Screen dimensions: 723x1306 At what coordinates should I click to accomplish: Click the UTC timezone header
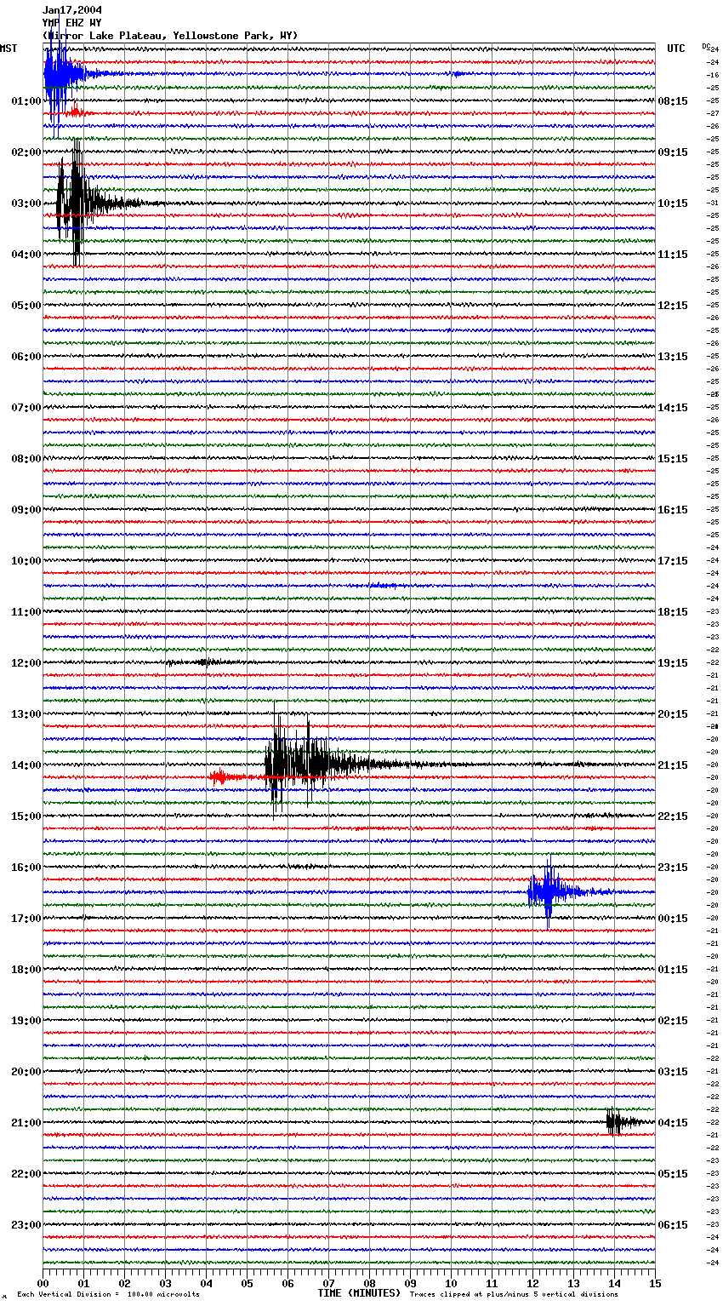click(675, 49)
